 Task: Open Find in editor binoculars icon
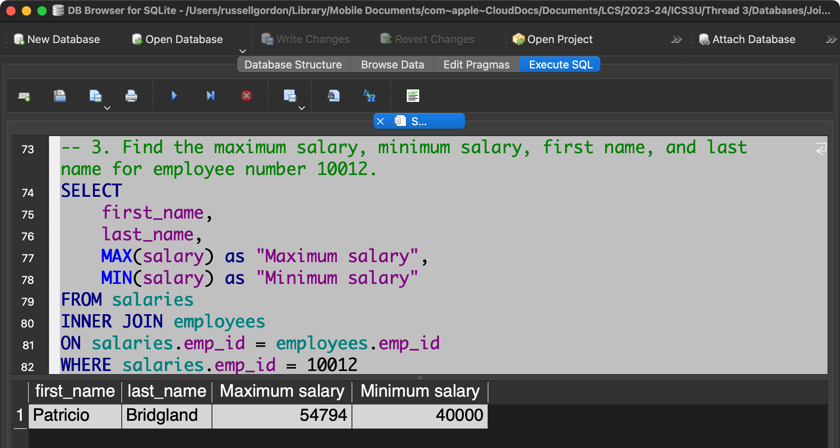pyautogui.click(x=334, y=96)
